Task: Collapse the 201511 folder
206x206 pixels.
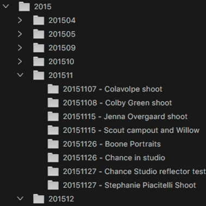Action: click(20, 75)
